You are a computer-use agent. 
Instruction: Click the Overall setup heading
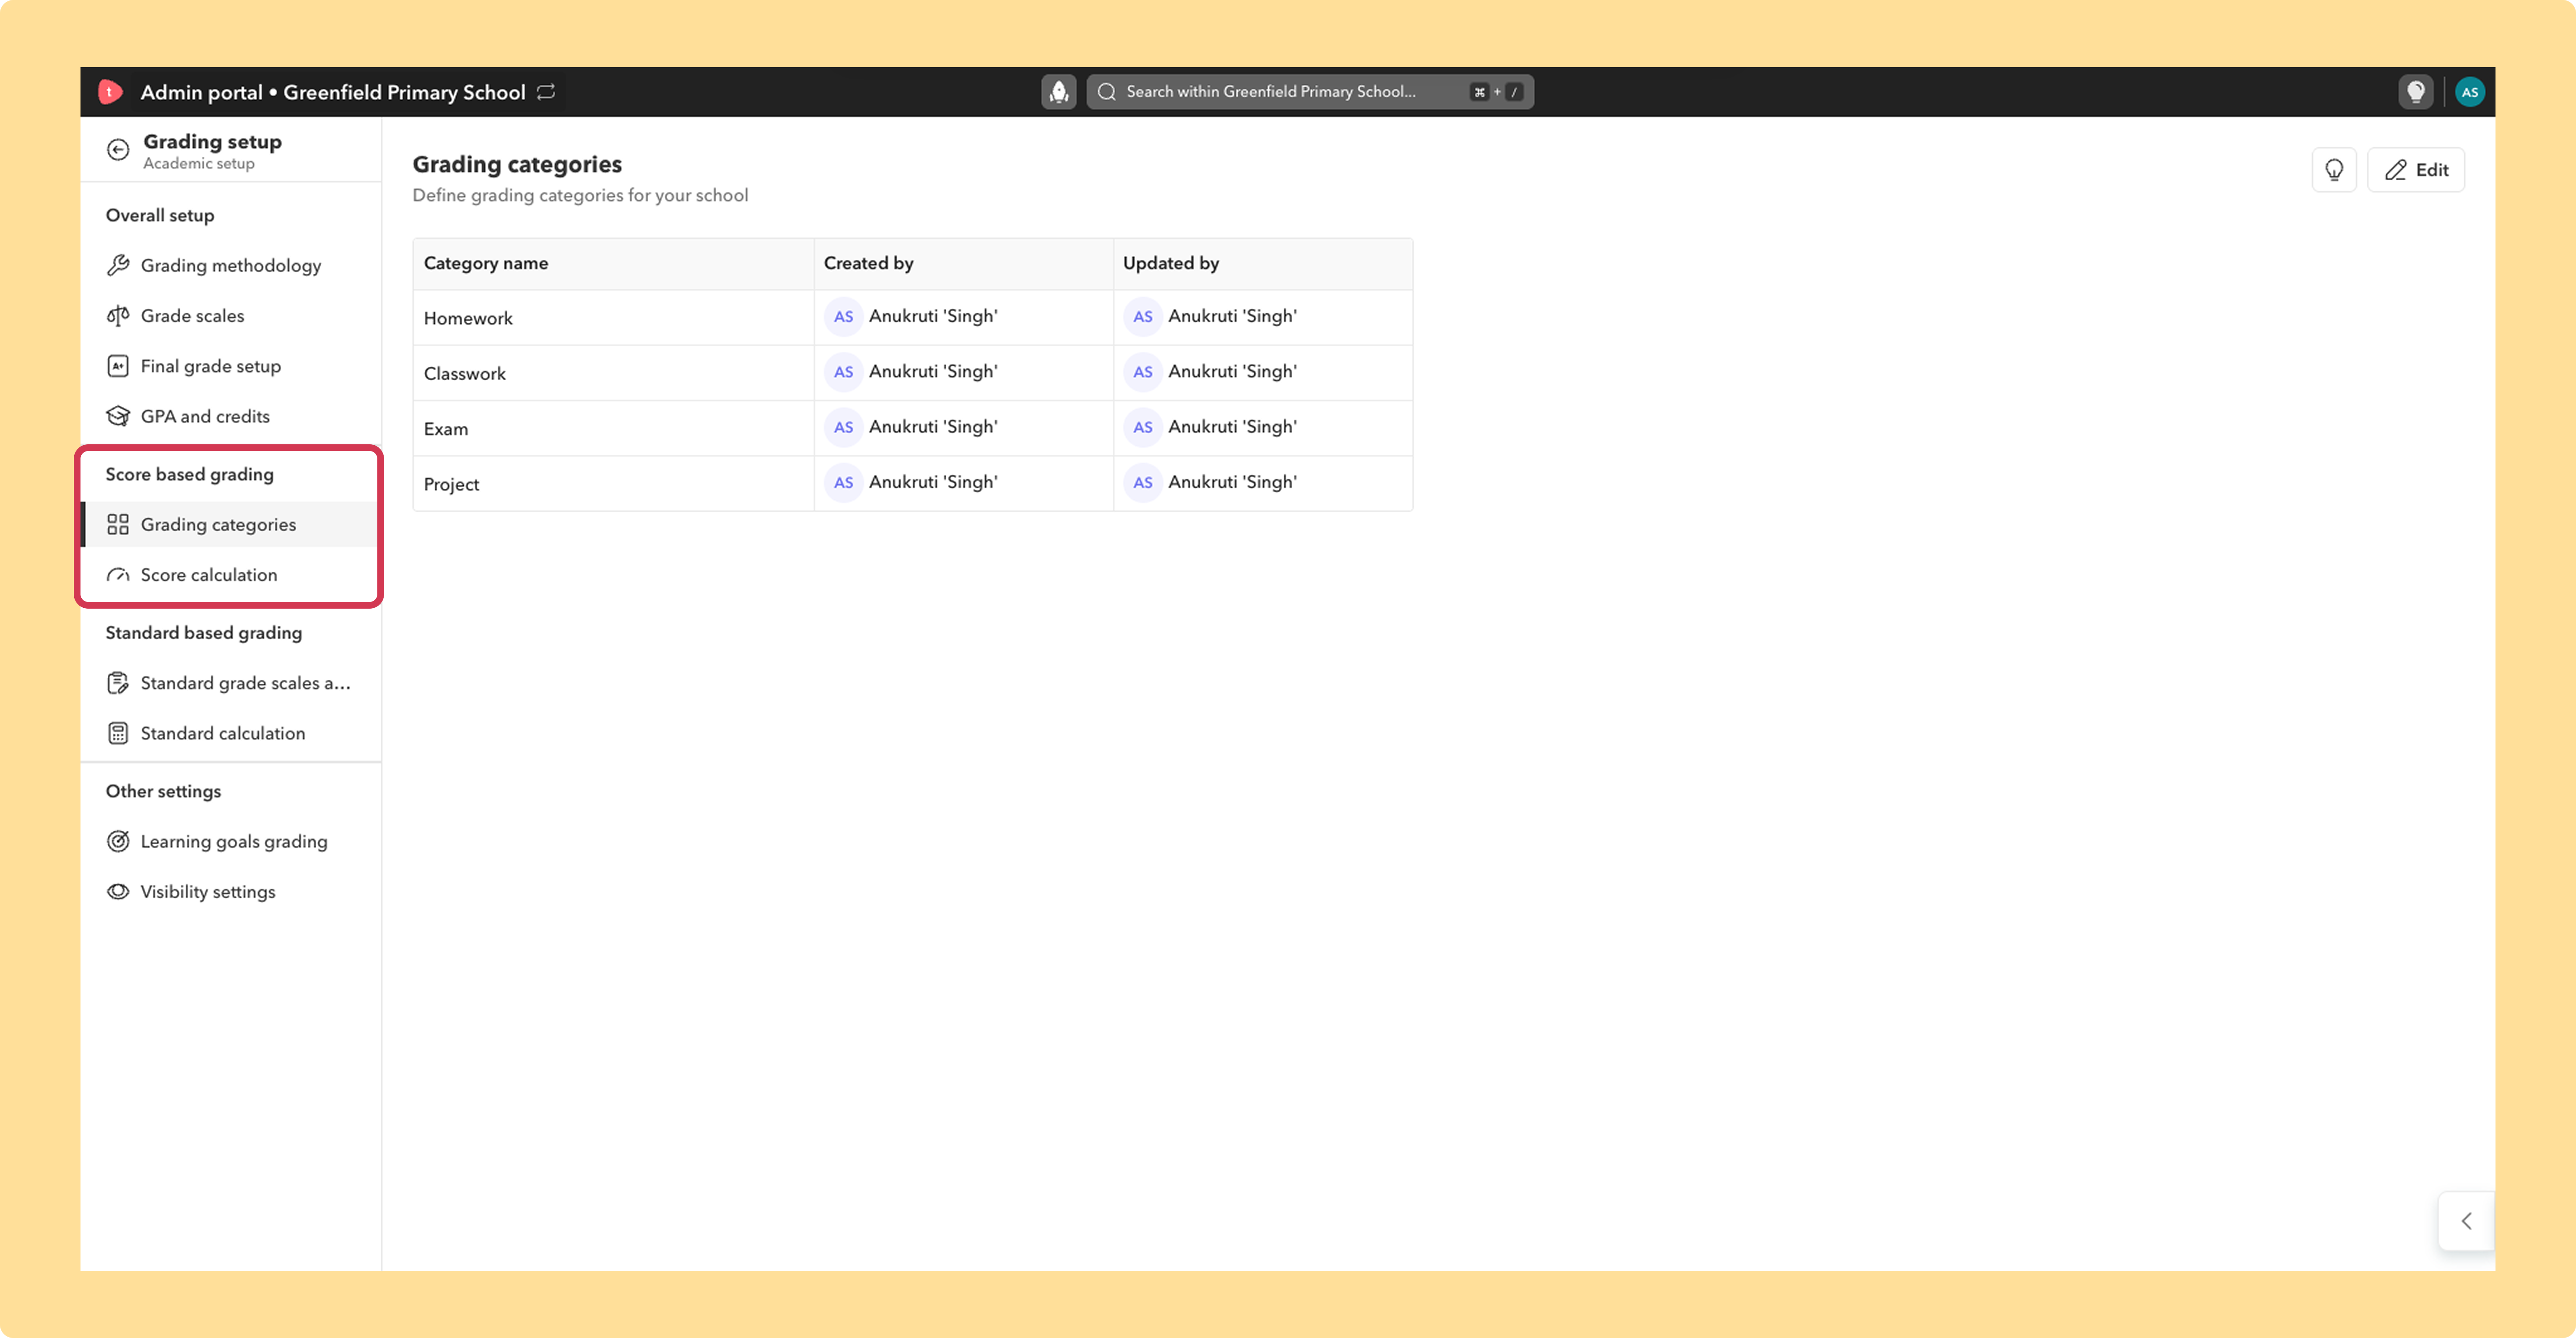point(160,215)
